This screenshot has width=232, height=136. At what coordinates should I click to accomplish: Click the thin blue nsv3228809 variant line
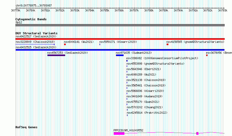35,44
